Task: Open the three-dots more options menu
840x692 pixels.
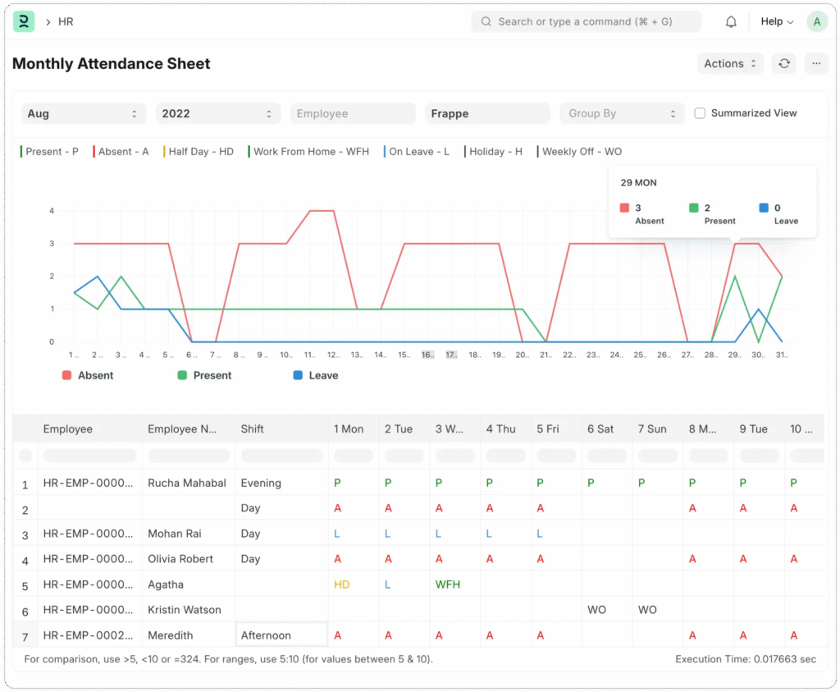Action: pos(815,63)
